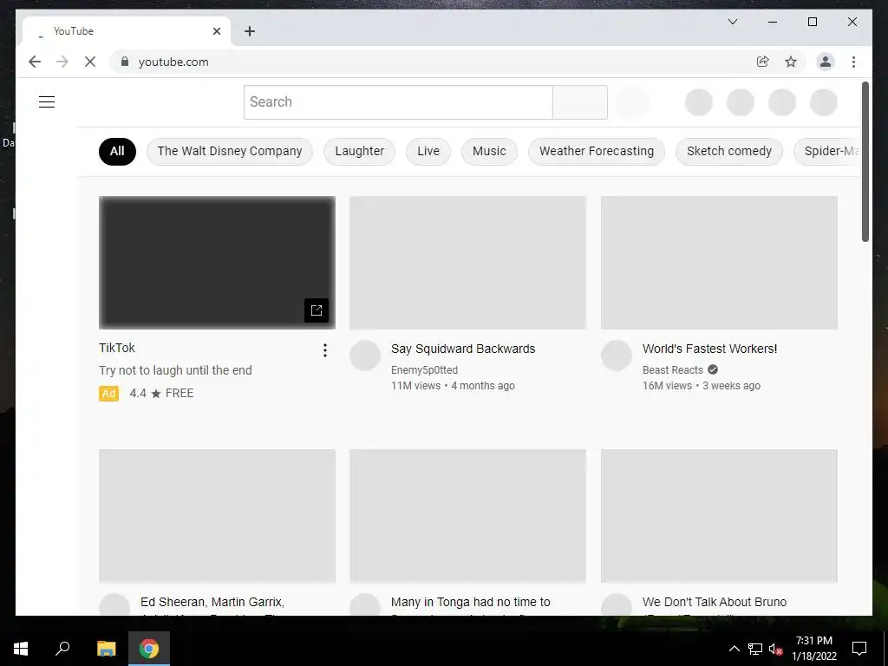Image resolution: width=888 pixels, height=666 pixels.
Task: Choose the Live filter chip
Action: click(428, 151)
